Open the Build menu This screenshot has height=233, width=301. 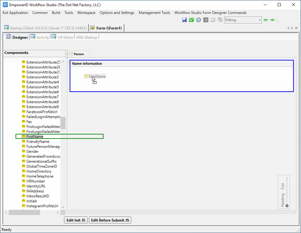(x=56, y=13)
